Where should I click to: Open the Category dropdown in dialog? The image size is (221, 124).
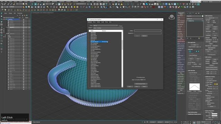(x=108, y=28)
